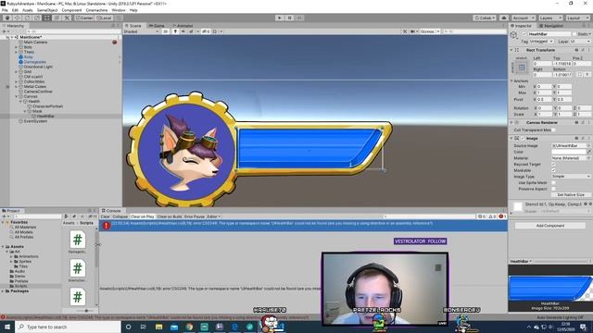Open the Image Type dropdown
The height and width of the screenshot is (333, 593).
pyautogui.click(x=571, y=177)
